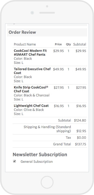Toggle the General Subscription checkbox

(x=15, y=161)
